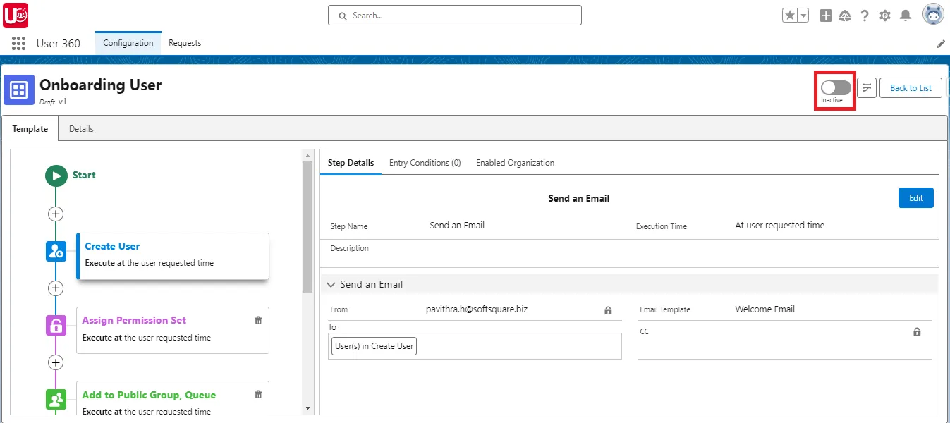This screenshot has width=950, height=423.
Task: Open the favorites list dropdown arrow
Action: tap(801, 13)
